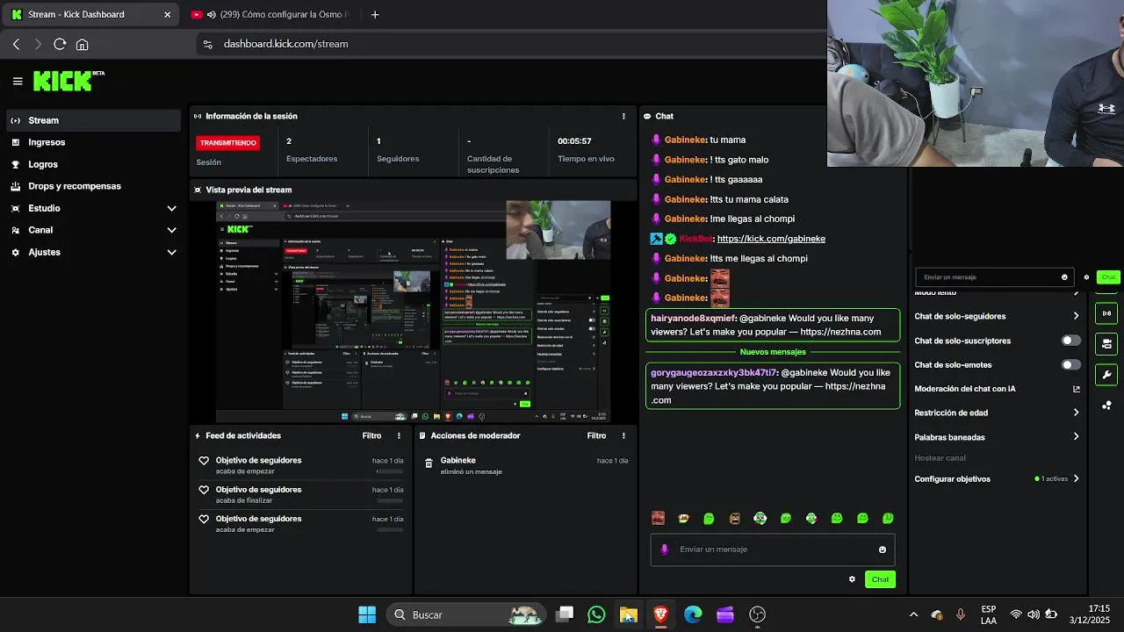1124x632 pixels.
Task: Go to Stream in the sidebar
Action: coord(93,120)
